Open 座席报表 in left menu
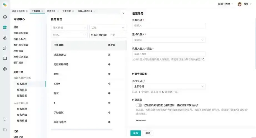 [19, 51]
